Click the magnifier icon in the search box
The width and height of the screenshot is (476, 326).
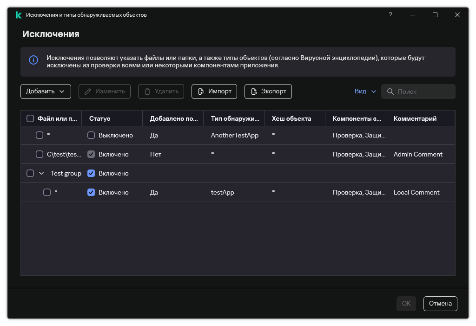tap(390, 91)
